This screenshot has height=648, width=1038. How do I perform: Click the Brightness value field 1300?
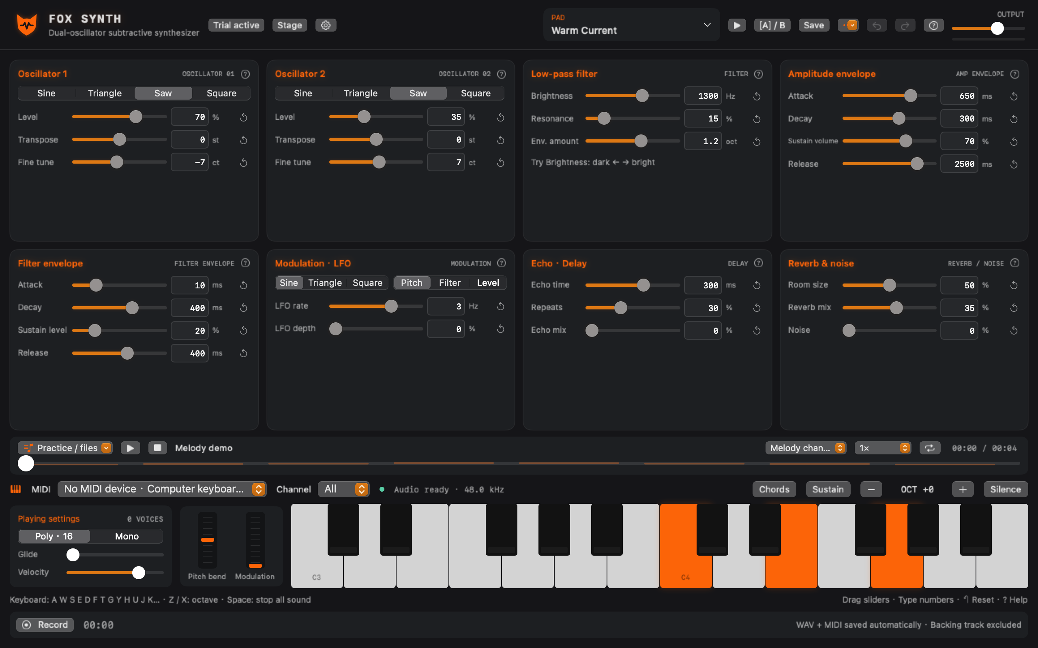[703, 96]
